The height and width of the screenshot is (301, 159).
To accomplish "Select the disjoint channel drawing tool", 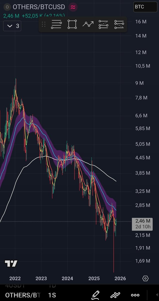I will coord(119,24).
